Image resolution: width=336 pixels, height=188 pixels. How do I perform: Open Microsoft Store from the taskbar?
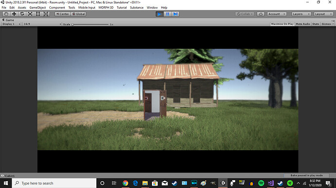click(x=155, y=183)
